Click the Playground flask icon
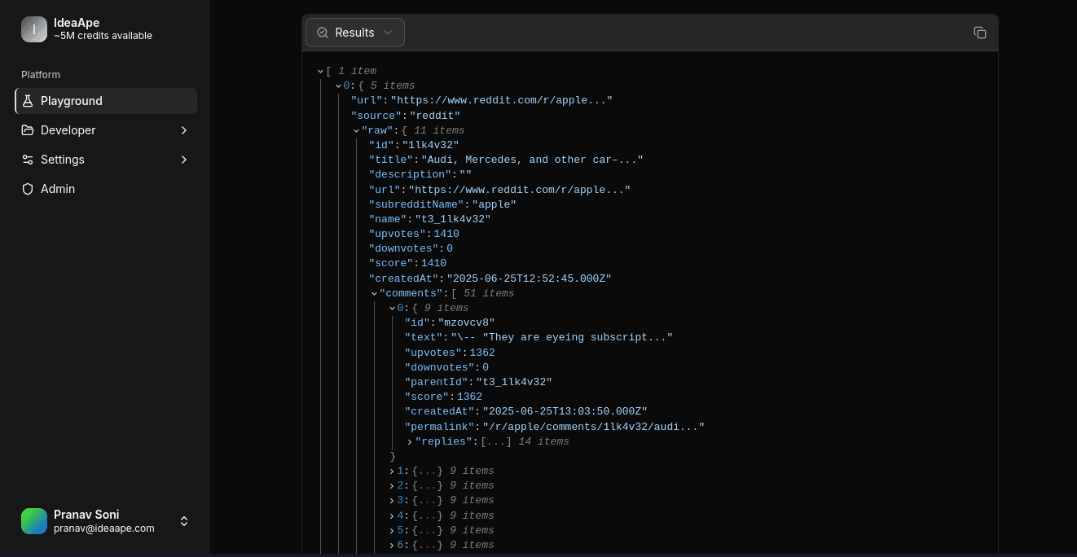The image size is (1077, 557). pyautogui.click(x=28, y=101)
